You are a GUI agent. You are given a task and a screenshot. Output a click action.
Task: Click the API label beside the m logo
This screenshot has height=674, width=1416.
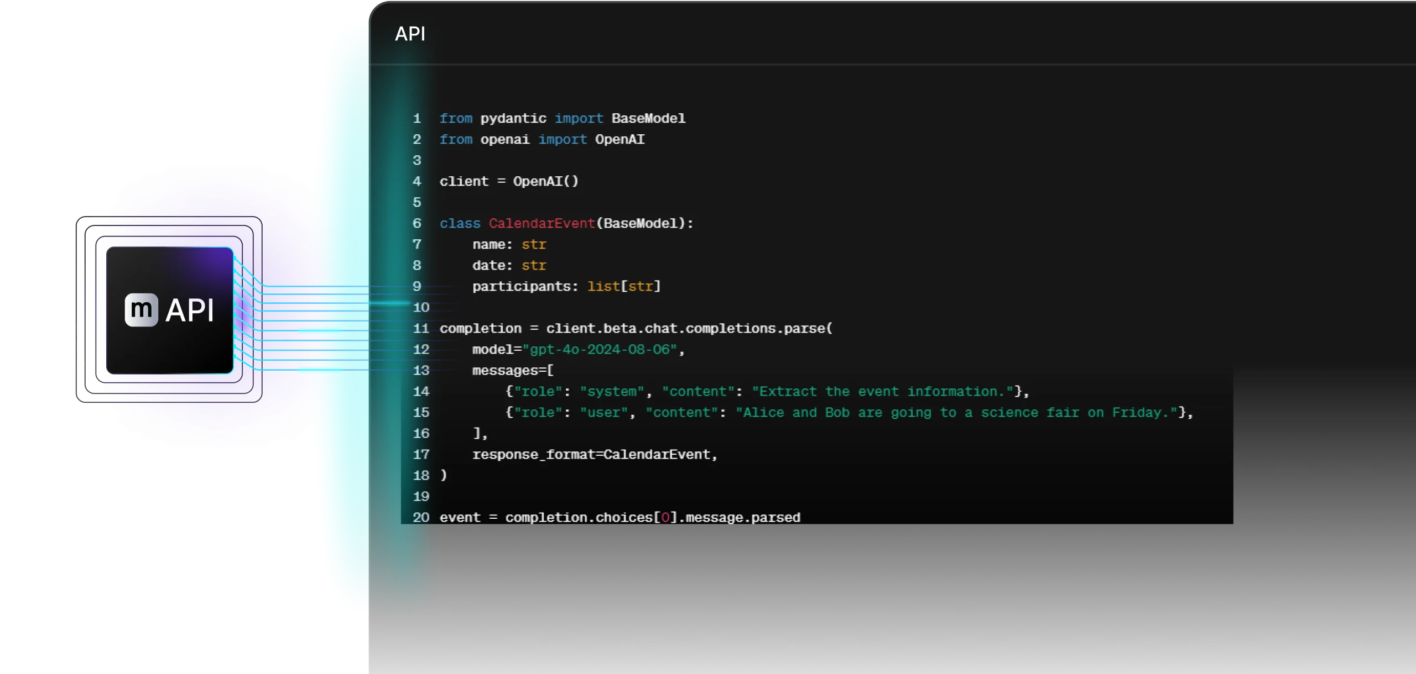tap(190, 310)
